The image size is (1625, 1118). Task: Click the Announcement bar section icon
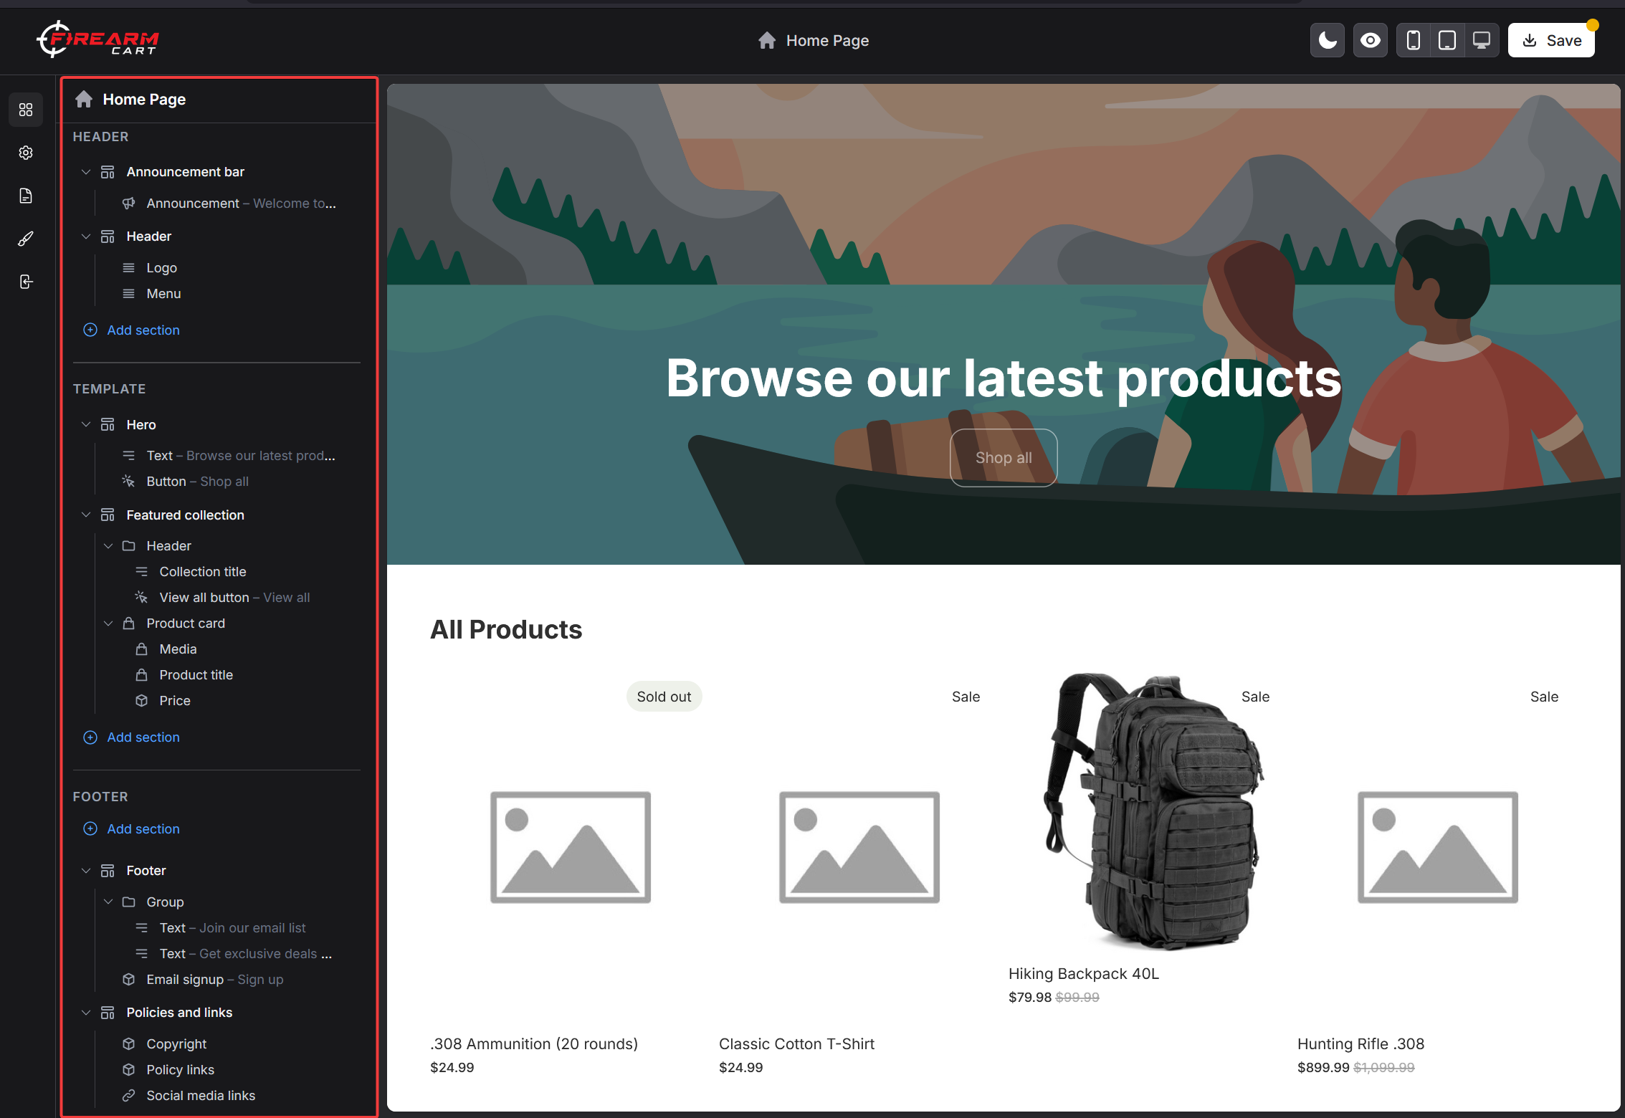click(x=108, y=172)
